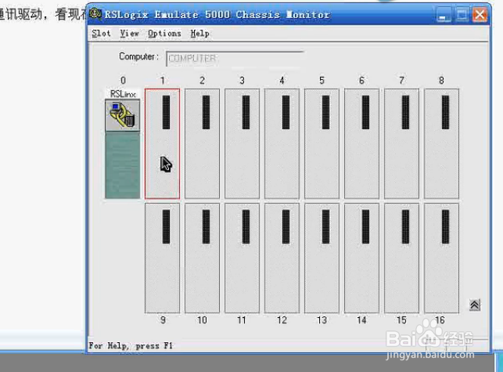Select empty chassis slot 10
This screenshot has width=503, height=372.
click(202, 258)
